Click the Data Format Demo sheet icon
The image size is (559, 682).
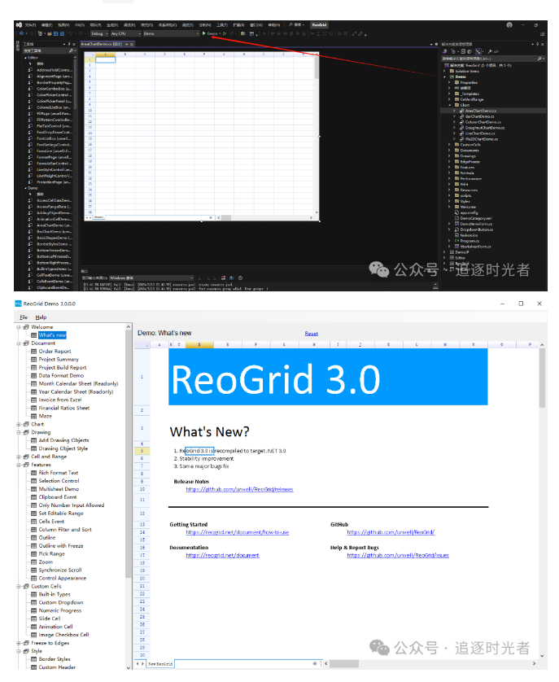pos(34,376)
